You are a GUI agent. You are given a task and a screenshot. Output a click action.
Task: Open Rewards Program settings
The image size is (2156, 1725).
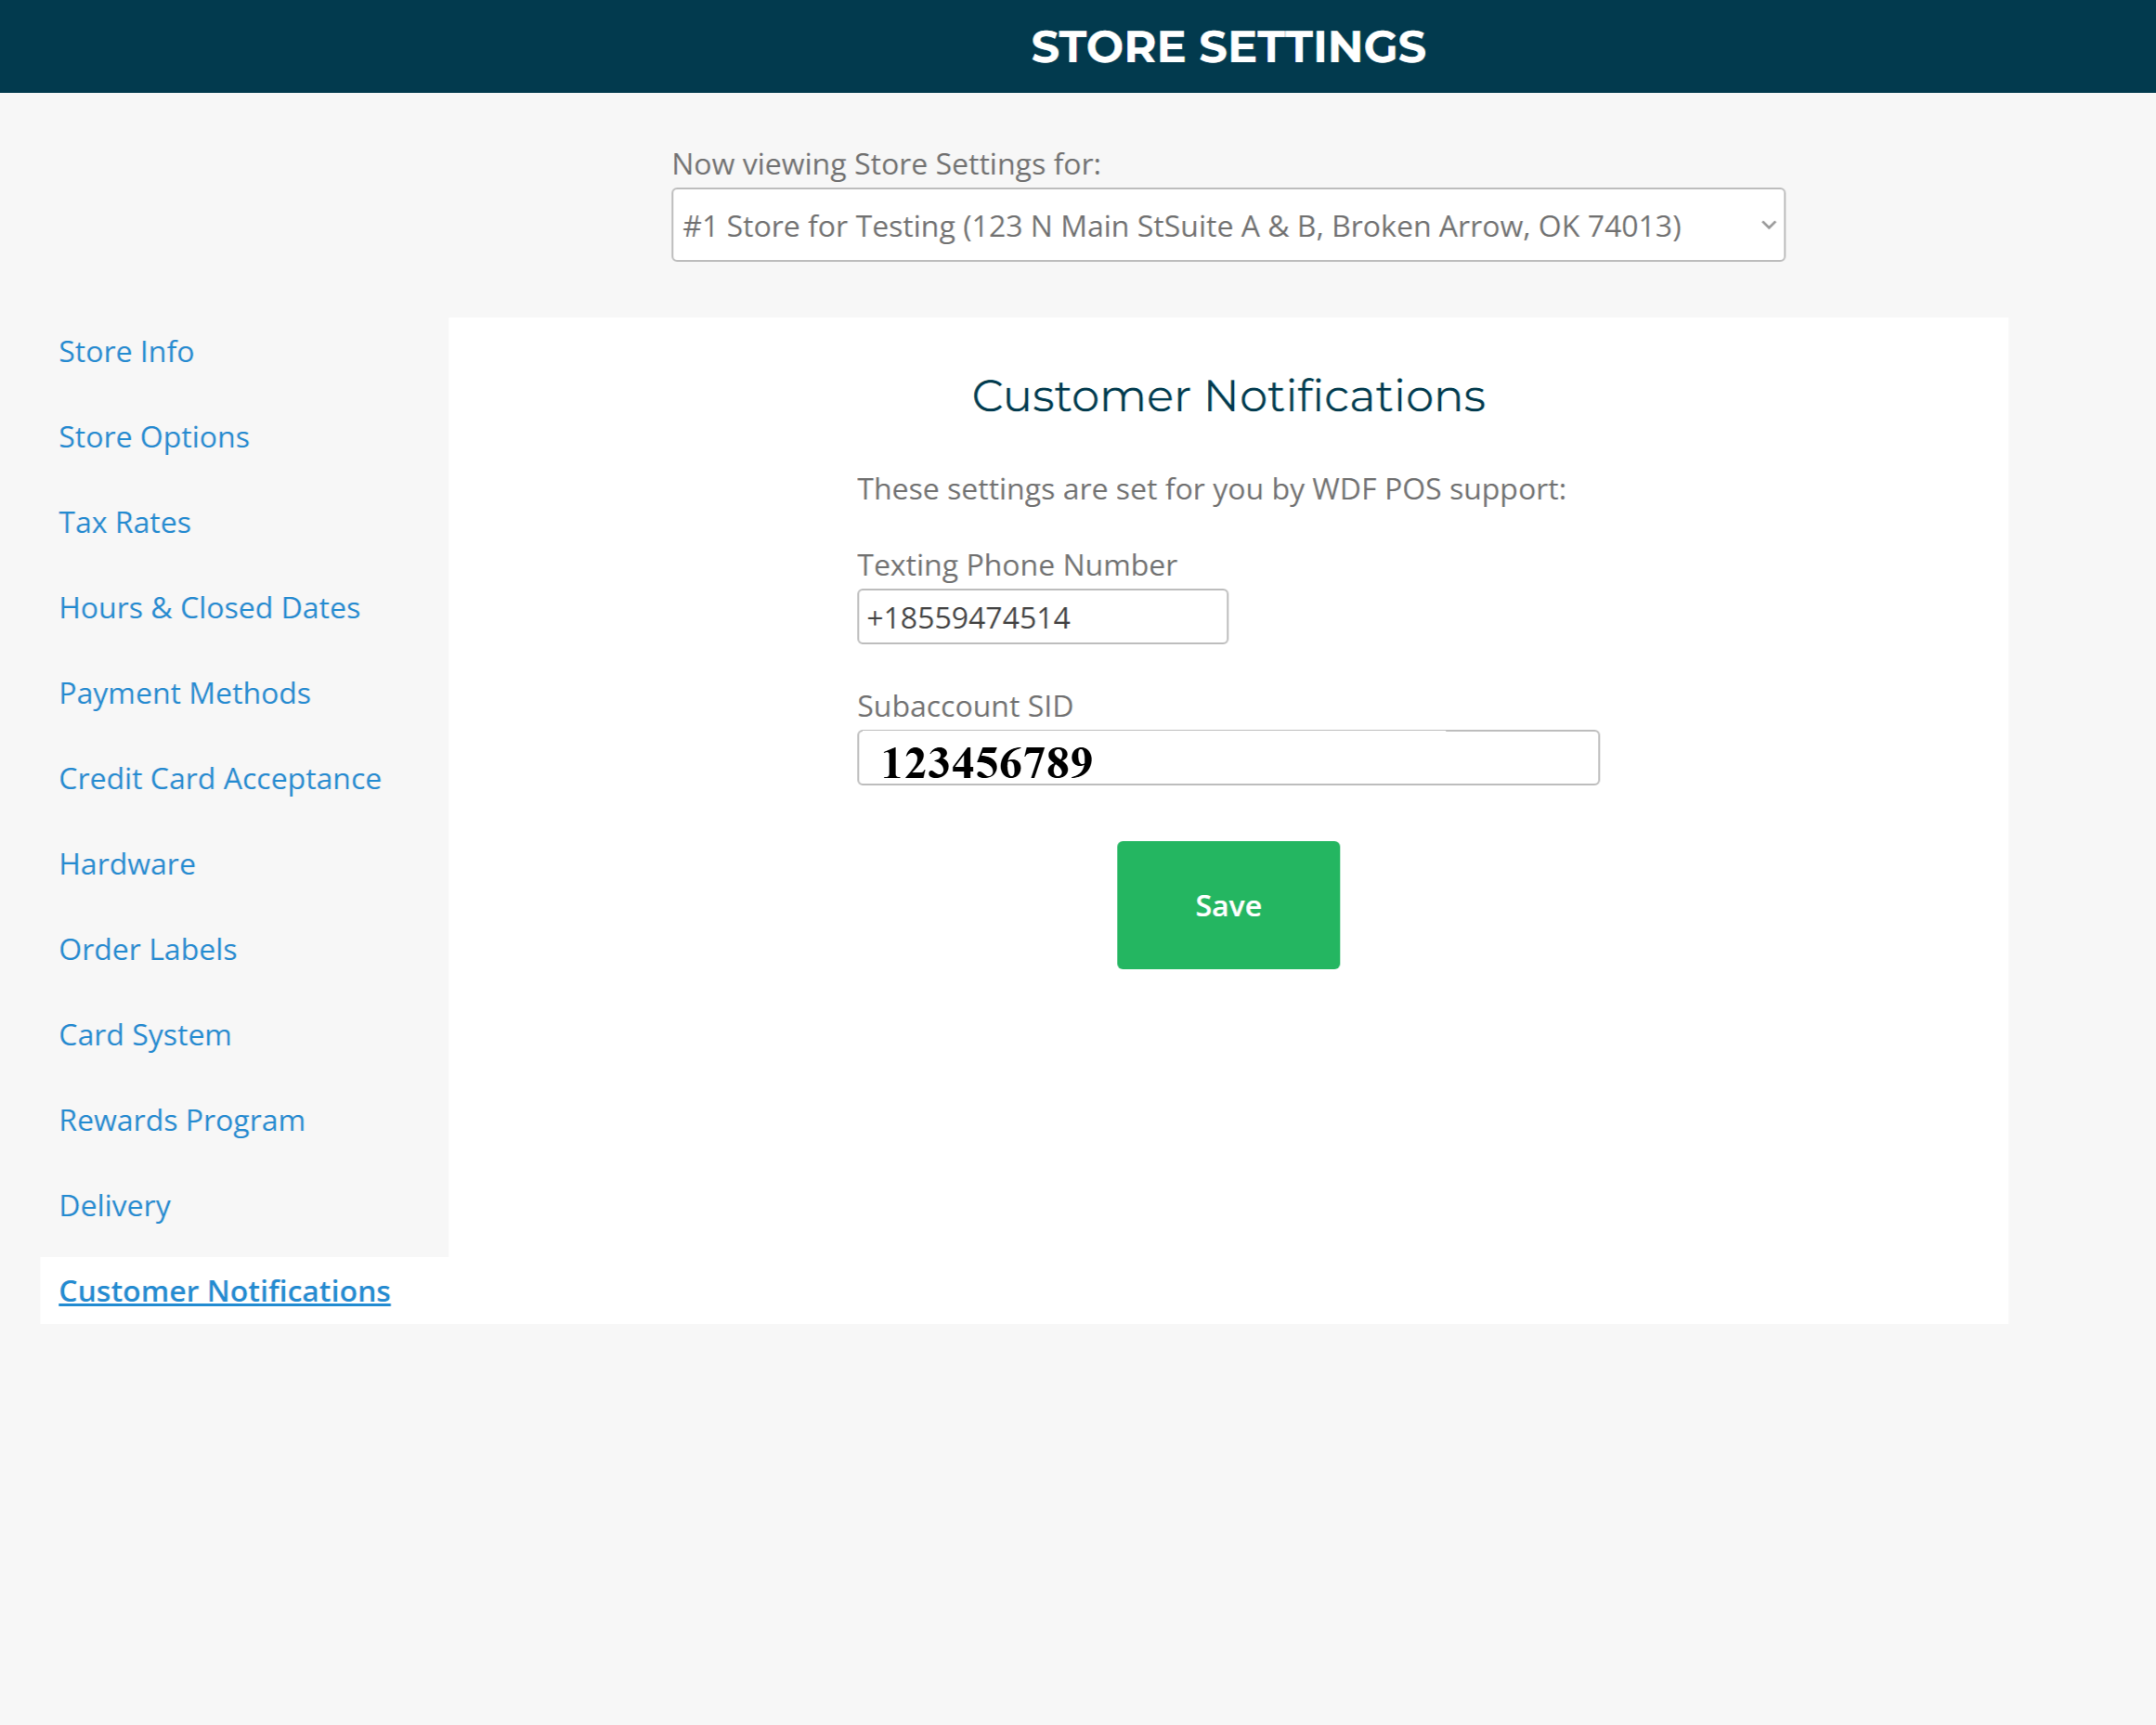pyautogui.click(x=182, y=1120)
